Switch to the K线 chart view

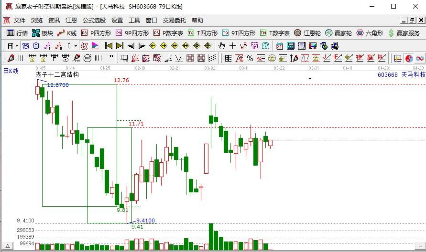[x=67, y=33]
